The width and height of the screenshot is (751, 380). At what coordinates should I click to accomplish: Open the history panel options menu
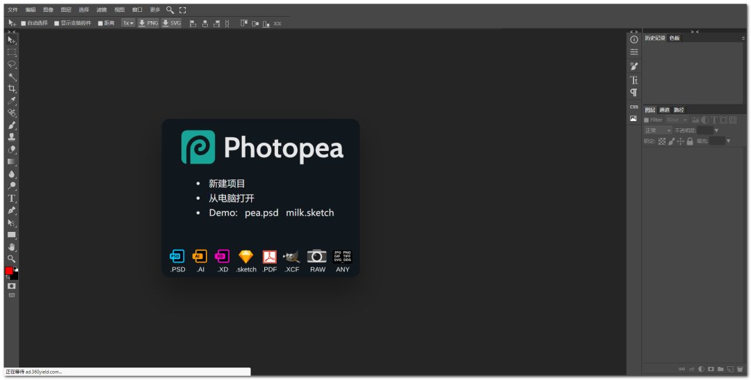coord(743,38)
